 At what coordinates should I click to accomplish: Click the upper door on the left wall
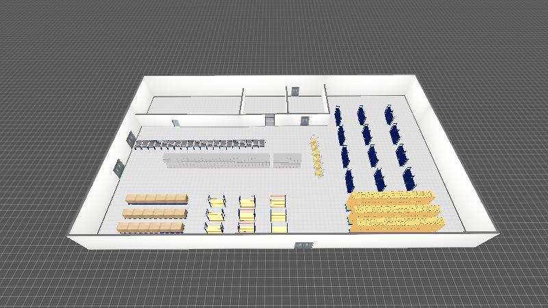click(x=129, y=139)
